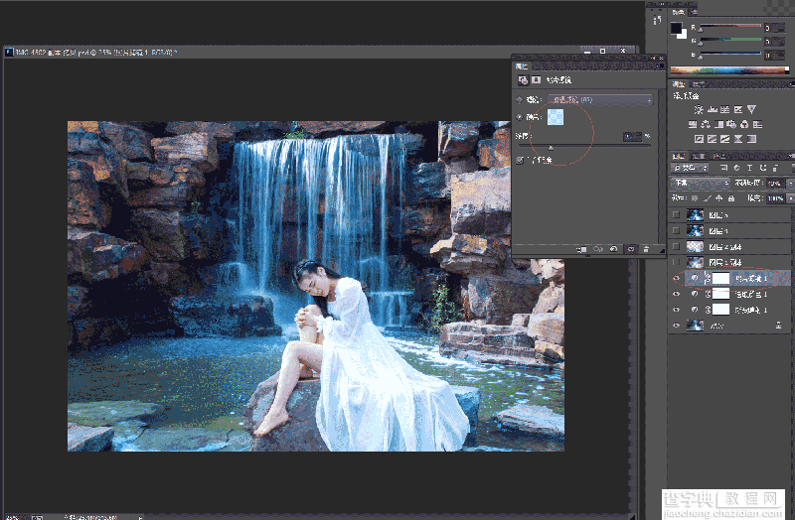Show the topmost hidden layer in Layers panel
This screenshot has height=520, width=795.
tap(676, 214)
